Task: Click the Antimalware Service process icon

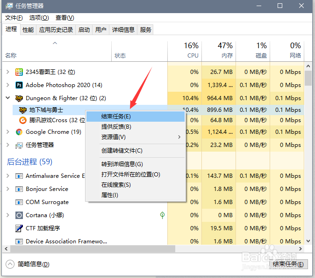Action: tap(19, 176)
